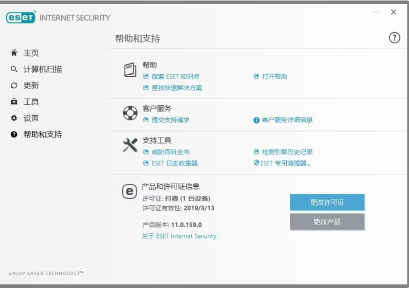Click external-link icon beside 搜索 ESET 知识库

point(146,76)
